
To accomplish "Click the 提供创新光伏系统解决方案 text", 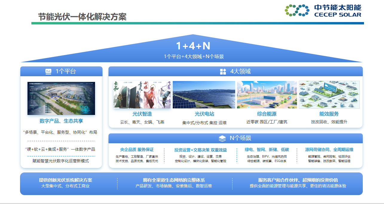I will pos(65,180).
